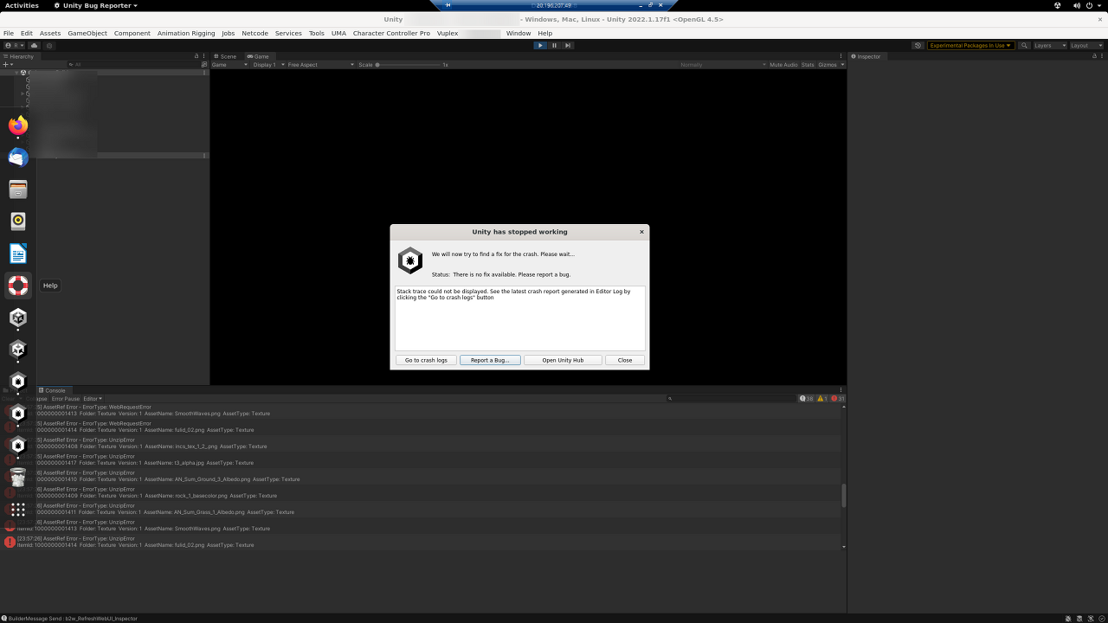Select the rock_1_basecolor.png error log entry

coord(420,492)
